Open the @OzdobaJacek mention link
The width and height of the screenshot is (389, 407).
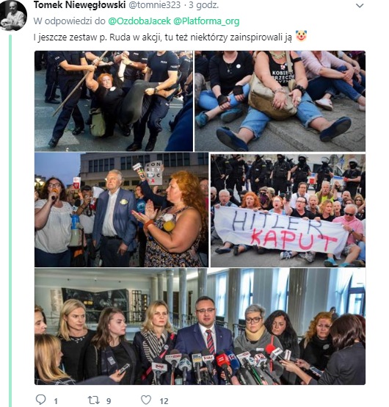click(x=139, y=21)
